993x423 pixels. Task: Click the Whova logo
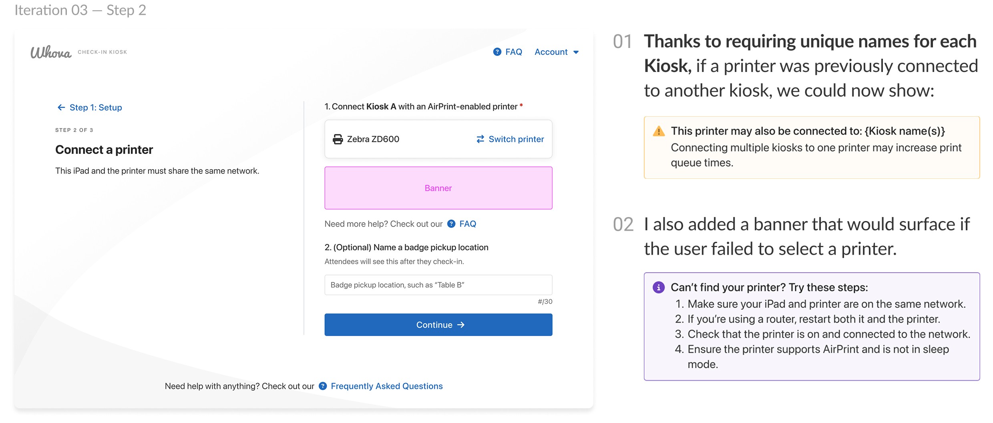click(51, 52)
